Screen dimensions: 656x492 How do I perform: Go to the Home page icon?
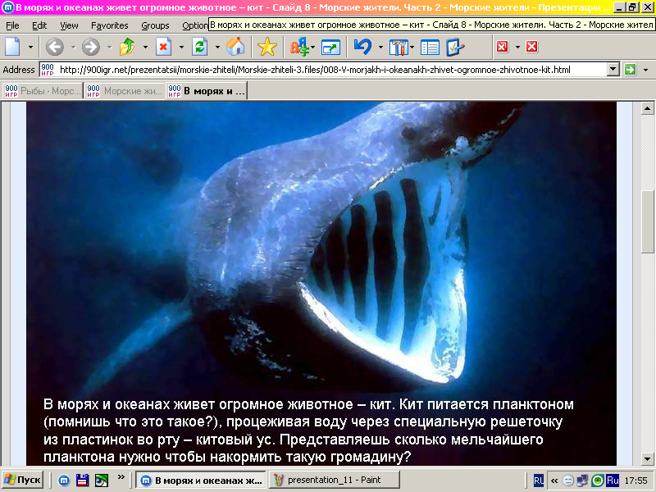point(235,47)
